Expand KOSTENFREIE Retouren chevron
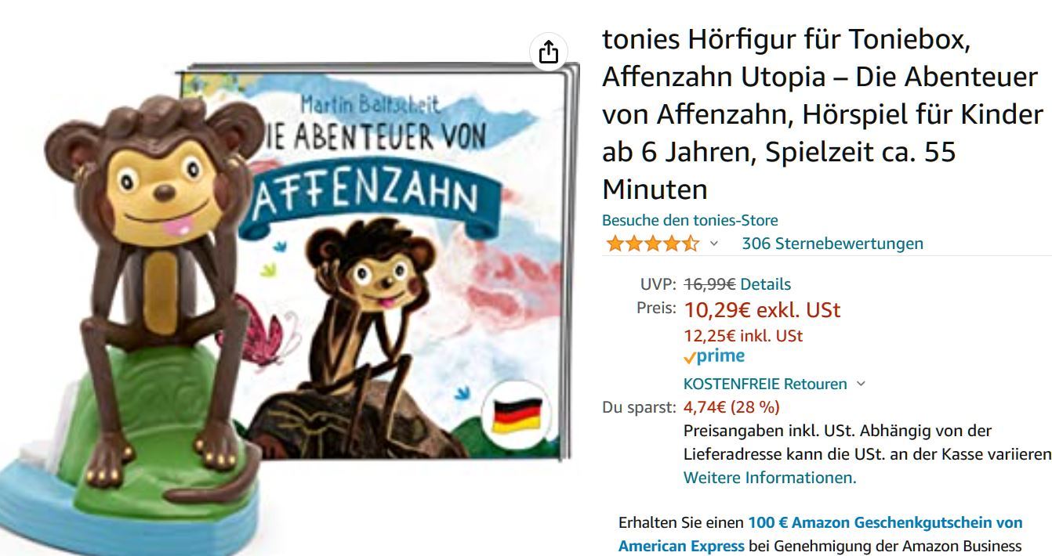 861,384
